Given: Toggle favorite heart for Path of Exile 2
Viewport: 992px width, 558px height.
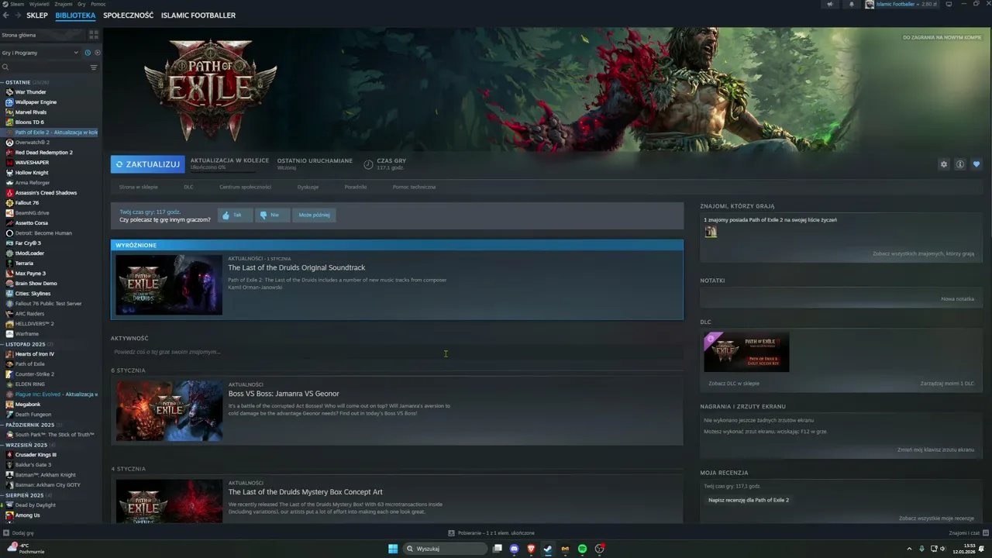Looking at the screenshot, I should [x=976, y=164].
